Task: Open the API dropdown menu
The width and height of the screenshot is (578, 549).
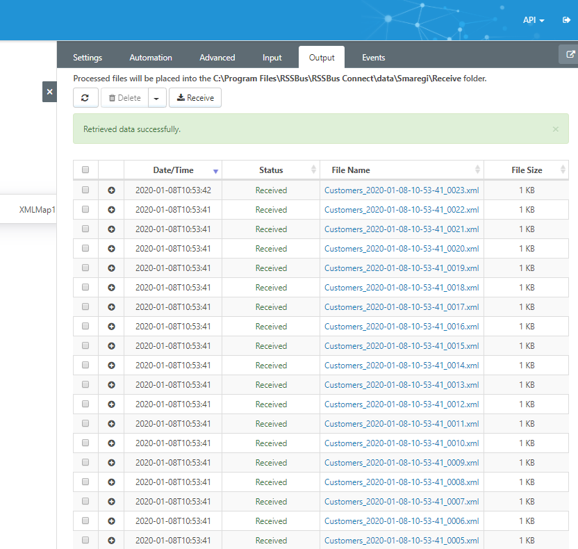Action: click(x=534, y=20)
